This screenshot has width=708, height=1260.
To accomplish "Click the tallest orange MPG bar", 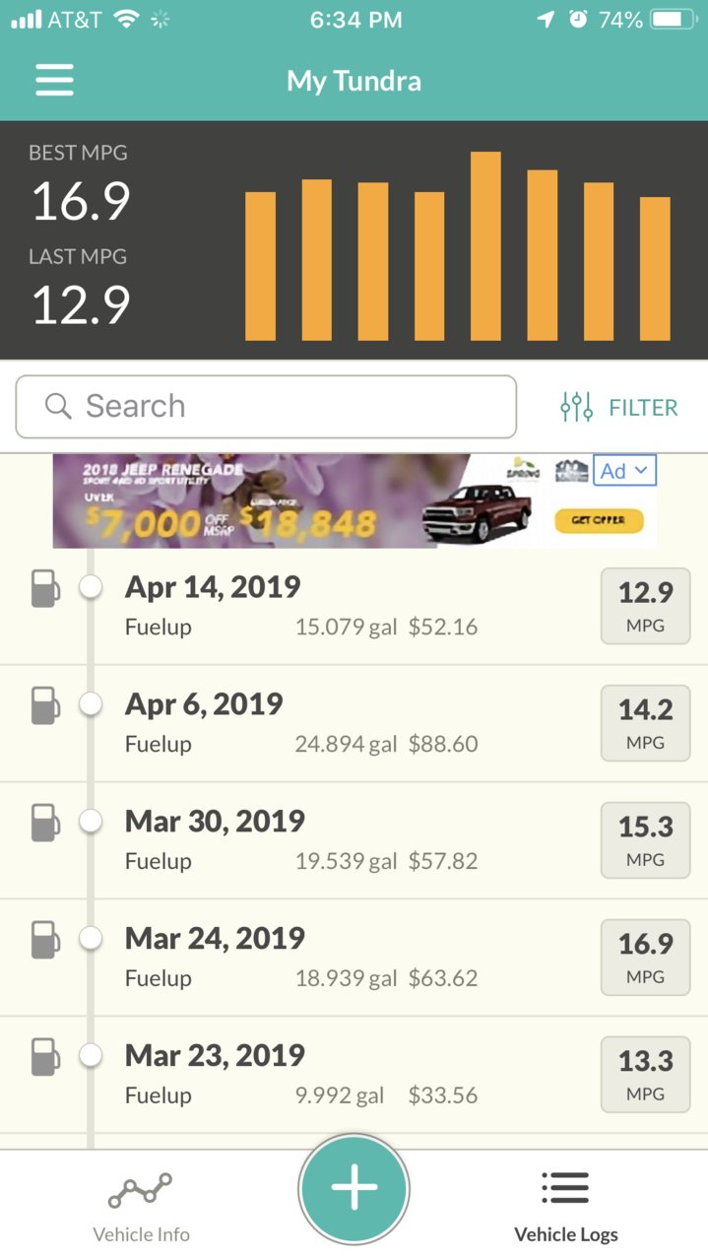I will pos(486,246).
